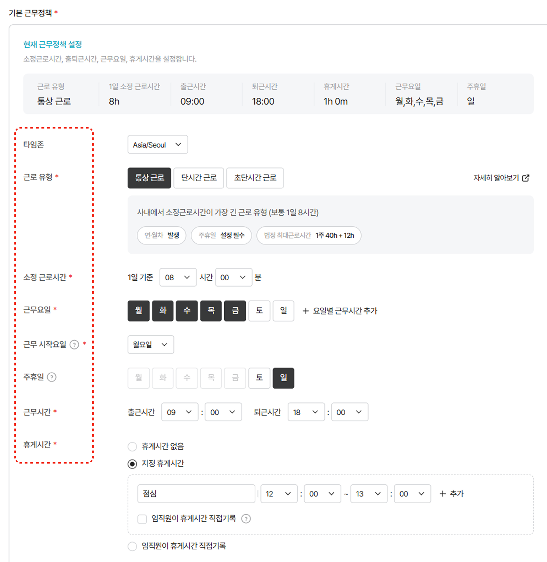Open the Asia/Seoul timezone dropdown
The width and height of the screenshot is (547, 562).
pos(158,145)
